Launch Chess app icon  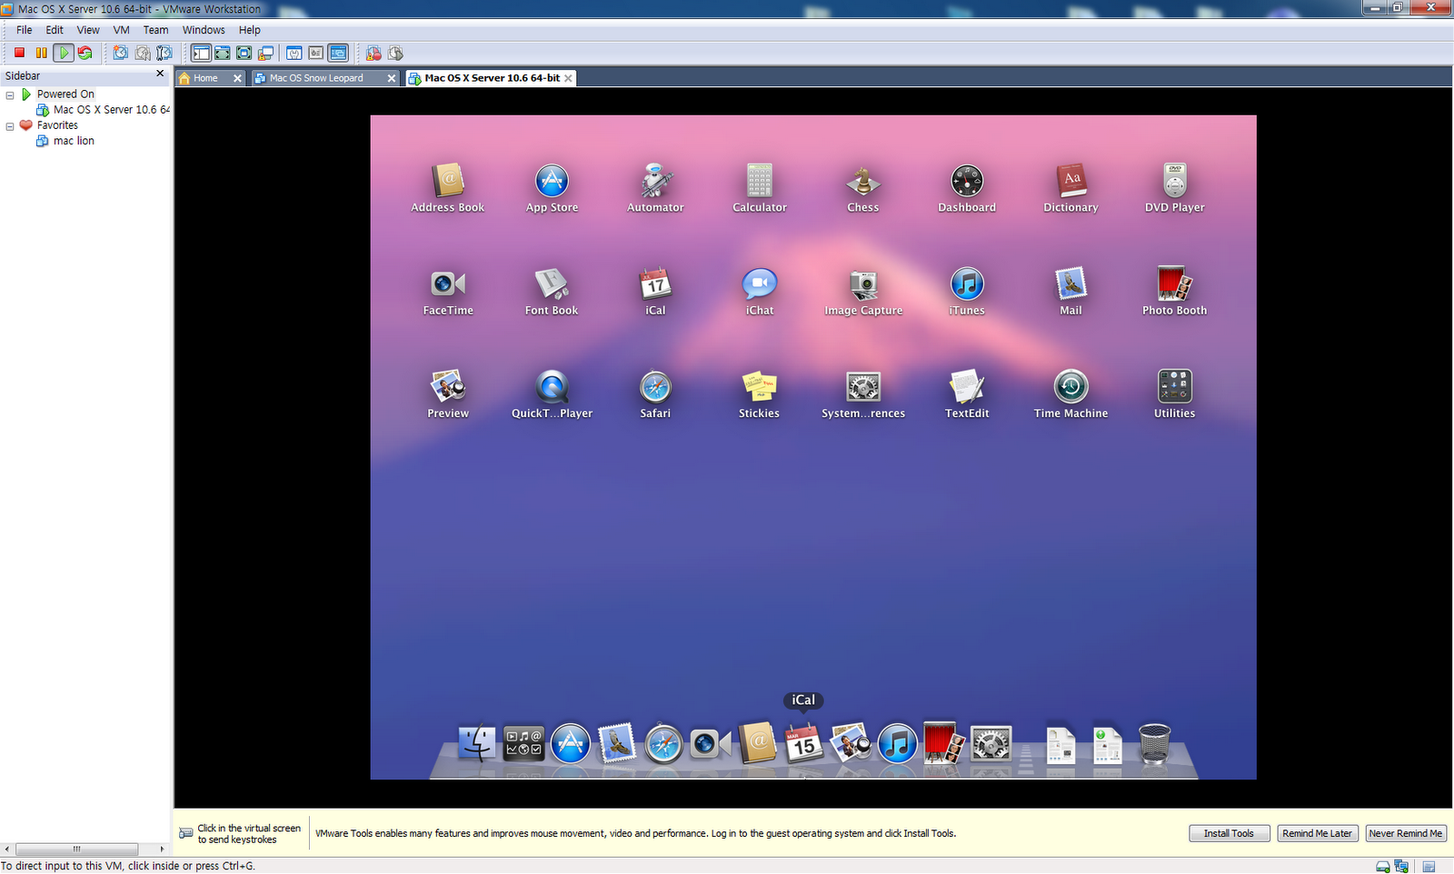point(863,187)
